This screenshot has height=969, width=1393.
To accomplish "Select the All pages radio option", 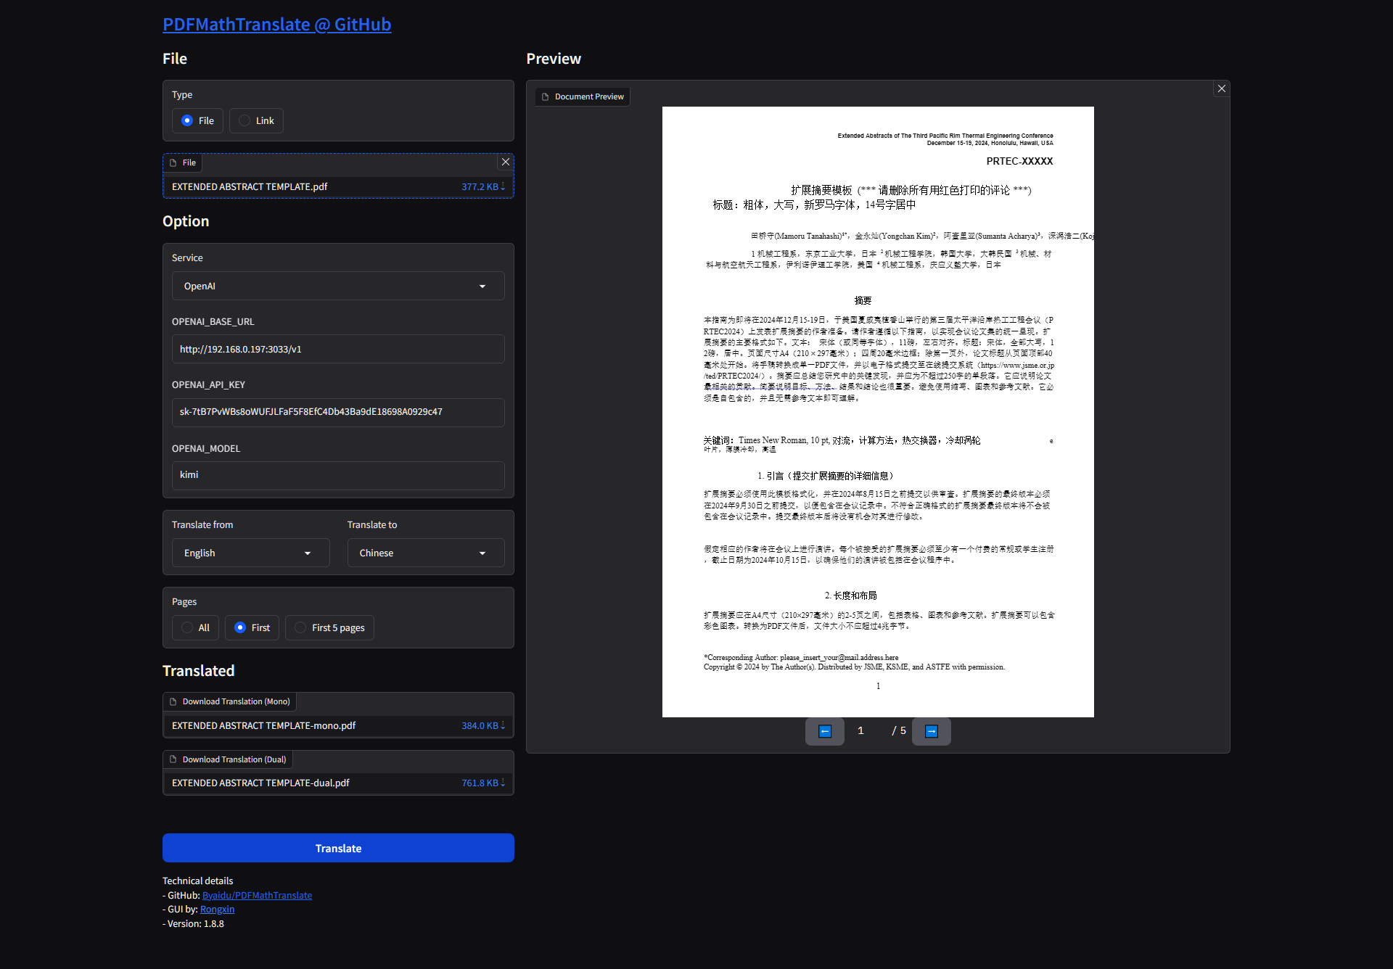I will [188, 627].
